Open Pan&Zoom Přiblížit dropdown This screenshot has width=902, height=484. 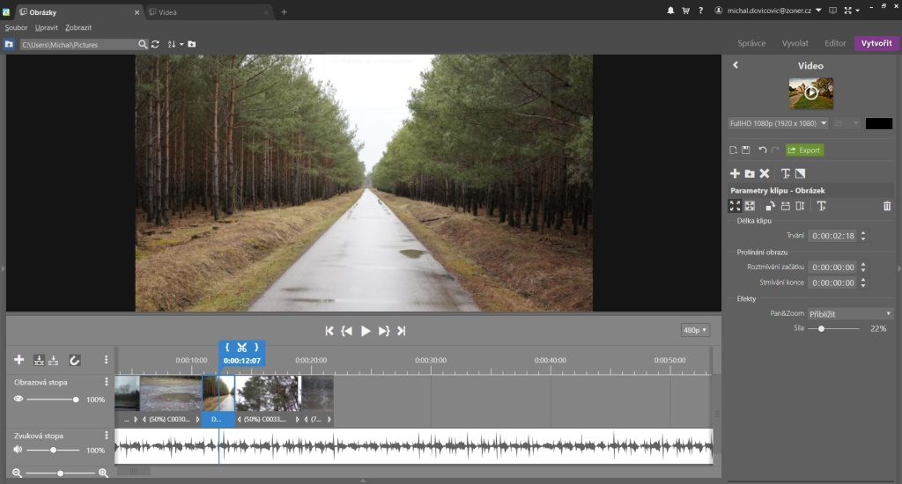coord(850,314)
